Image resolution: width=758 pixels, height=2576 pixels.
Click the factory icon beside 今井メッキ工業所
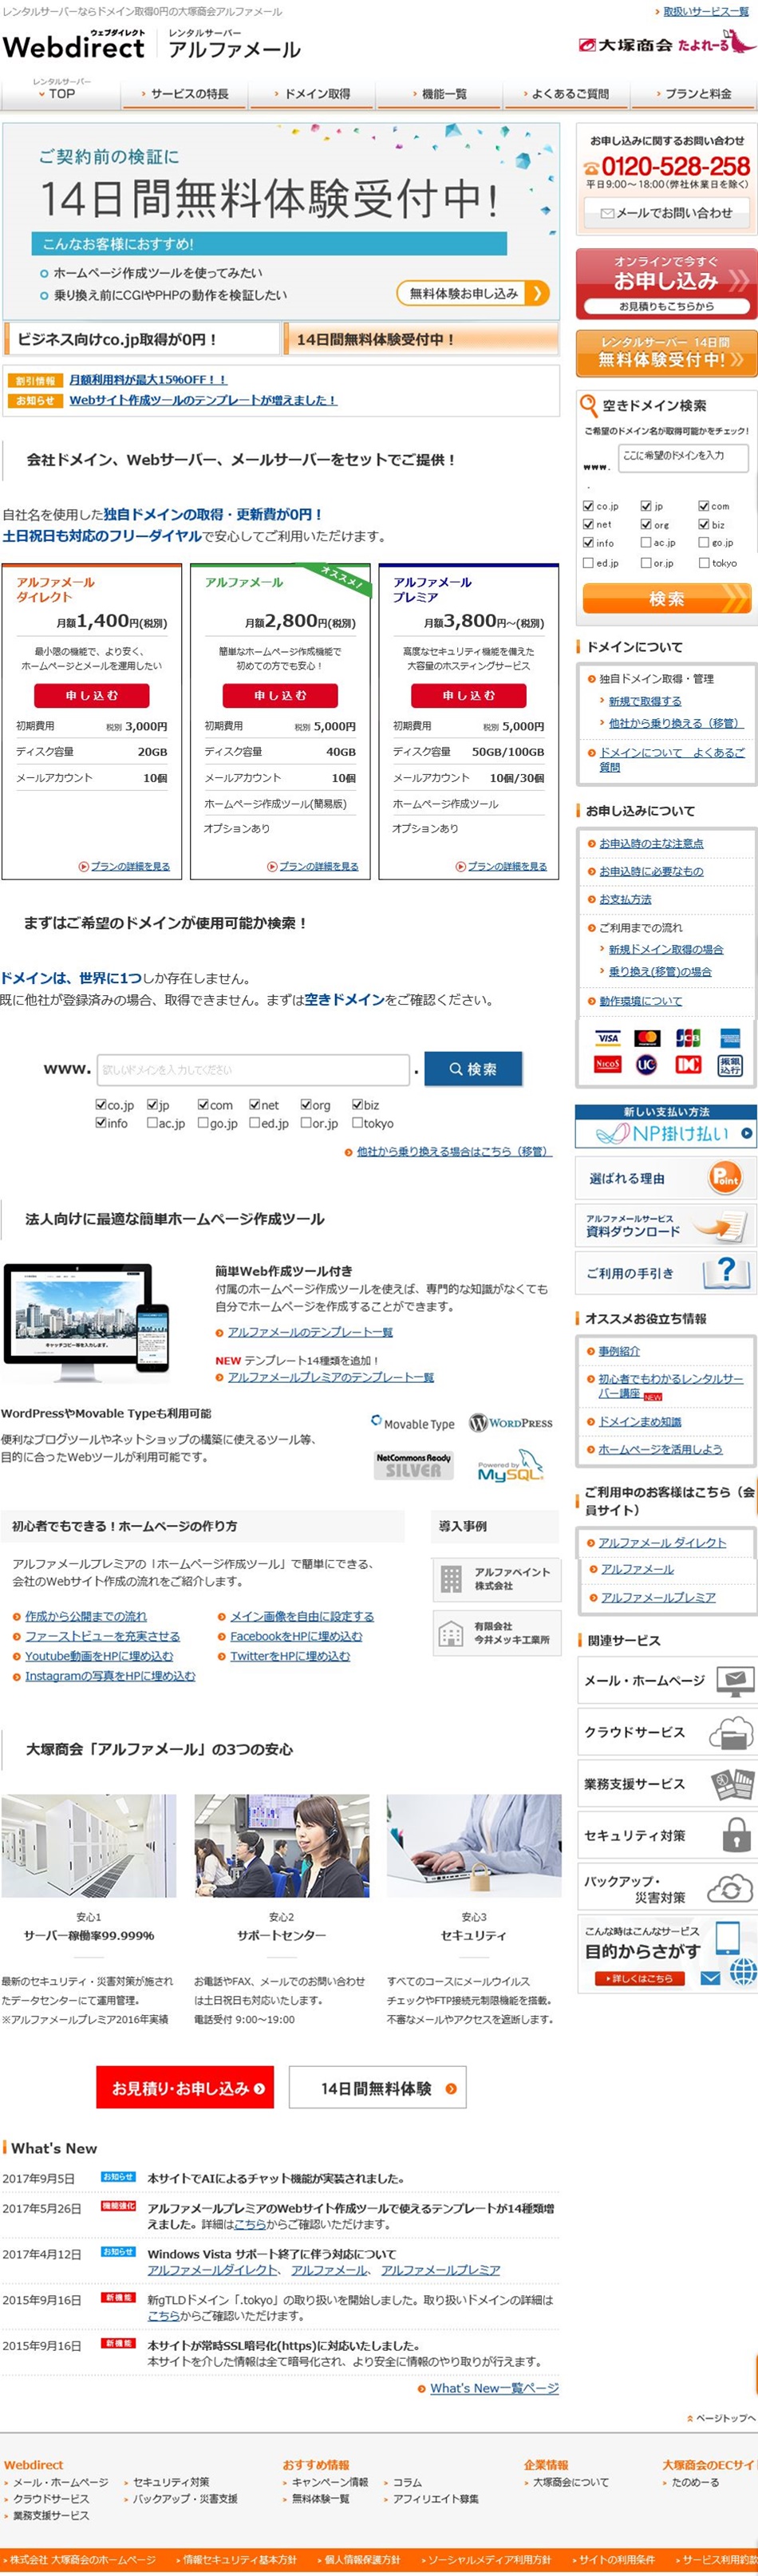point(452,1633)
